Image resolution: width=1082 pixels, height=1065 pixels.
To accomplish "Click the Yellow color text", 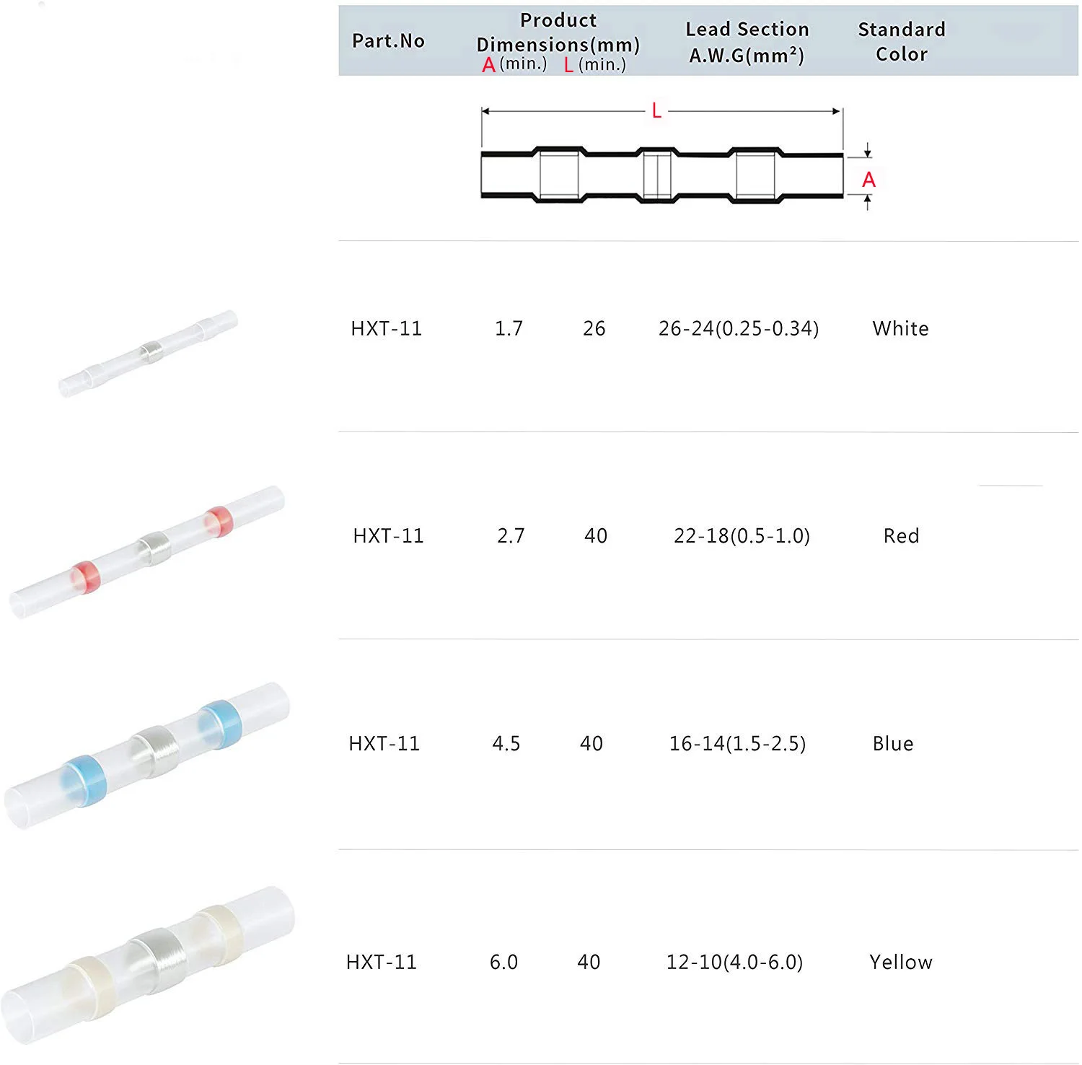I will point(900,963).
